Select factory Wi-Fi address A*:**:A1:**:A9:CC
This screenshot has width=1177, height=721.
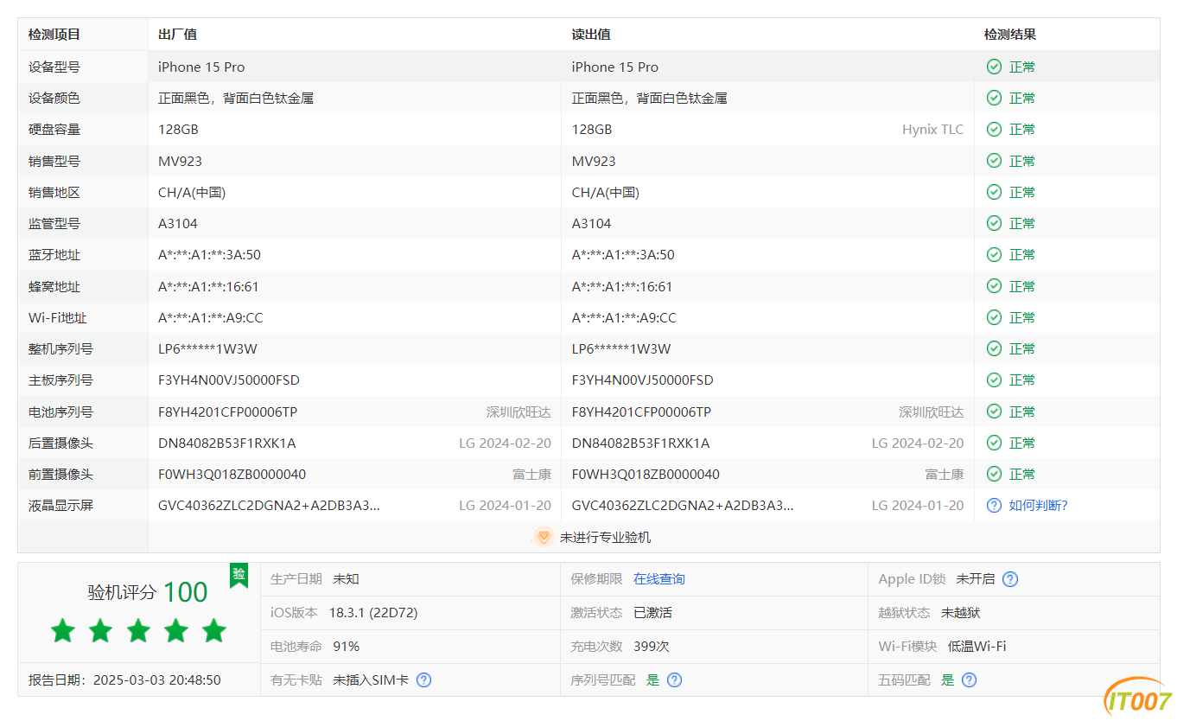tap(211, 317)
